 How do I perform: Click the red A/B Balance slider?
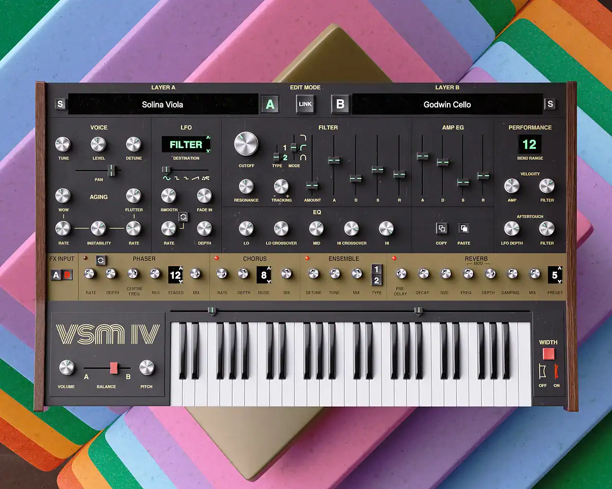click(x=114, y=368)
